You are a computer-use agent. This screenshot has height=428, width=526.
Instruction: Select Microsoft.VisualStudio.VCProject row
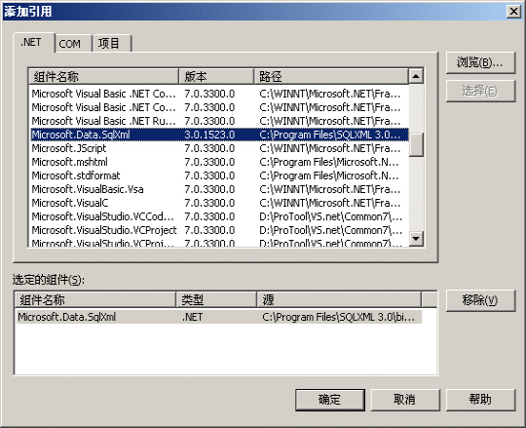(x=219, y=230)
